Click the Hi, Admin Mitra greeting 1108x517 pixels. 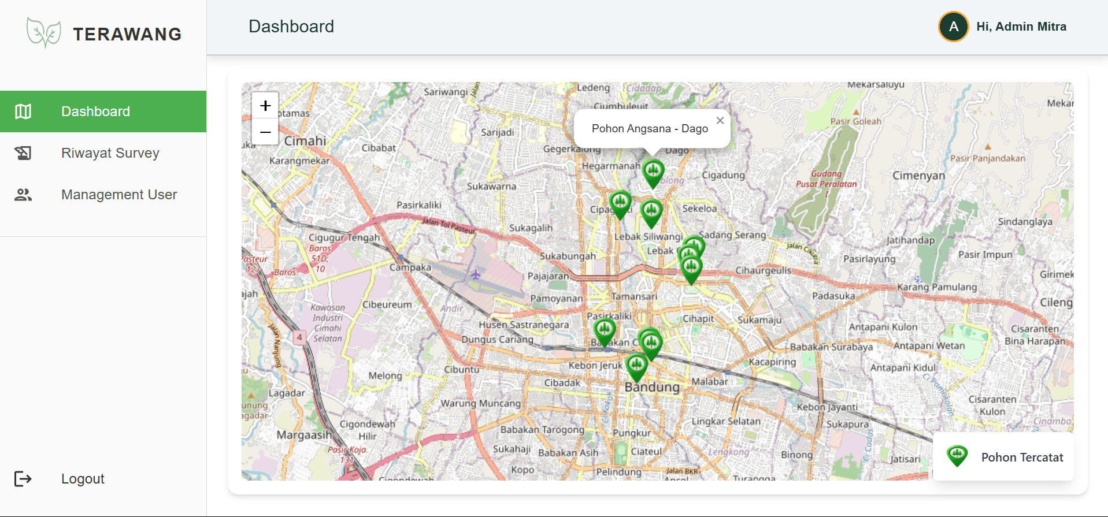pyautogui.click(x=1021, y=27)
